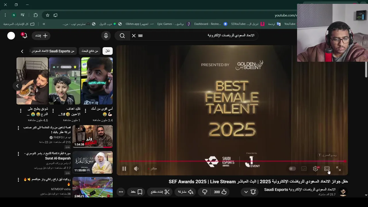Open the browser extensions puzzle icon
The width and height of the screenshot is (368, 207).
[36, 15]
